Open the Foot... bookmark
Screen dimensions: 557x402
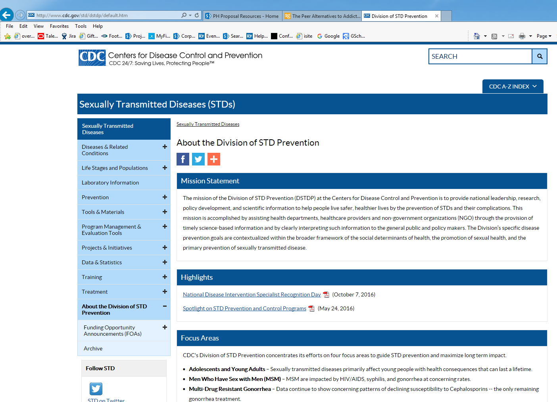112,36
